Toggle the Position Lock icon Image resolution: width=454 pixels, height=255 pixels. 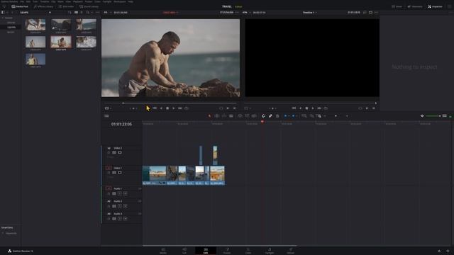[277, 116]
